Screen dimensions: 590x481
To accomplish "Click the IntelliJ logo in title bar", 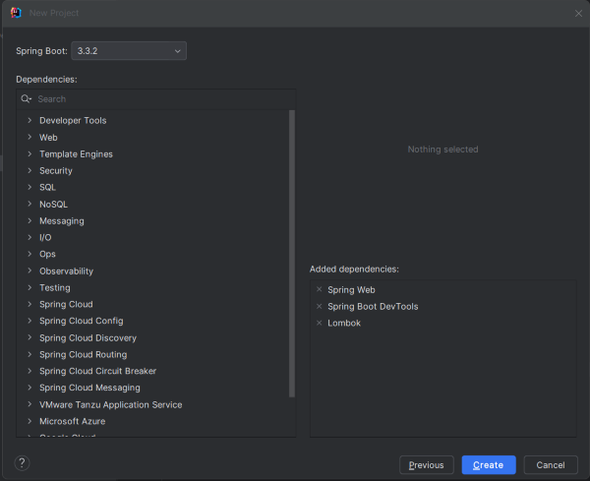I will pos(16,13).
